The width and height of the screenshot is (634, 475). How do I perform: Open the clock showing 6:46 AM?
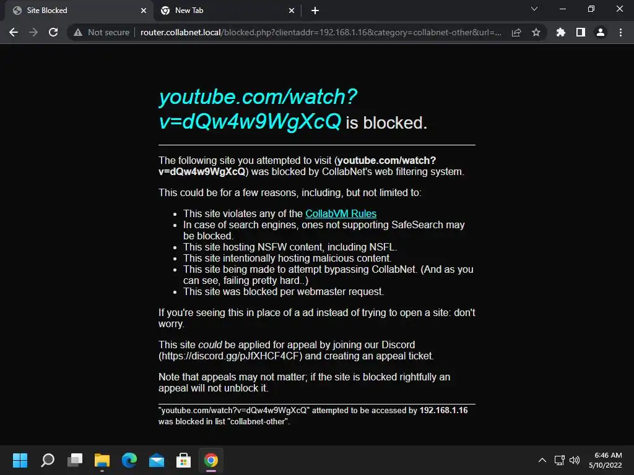[606, 460]
